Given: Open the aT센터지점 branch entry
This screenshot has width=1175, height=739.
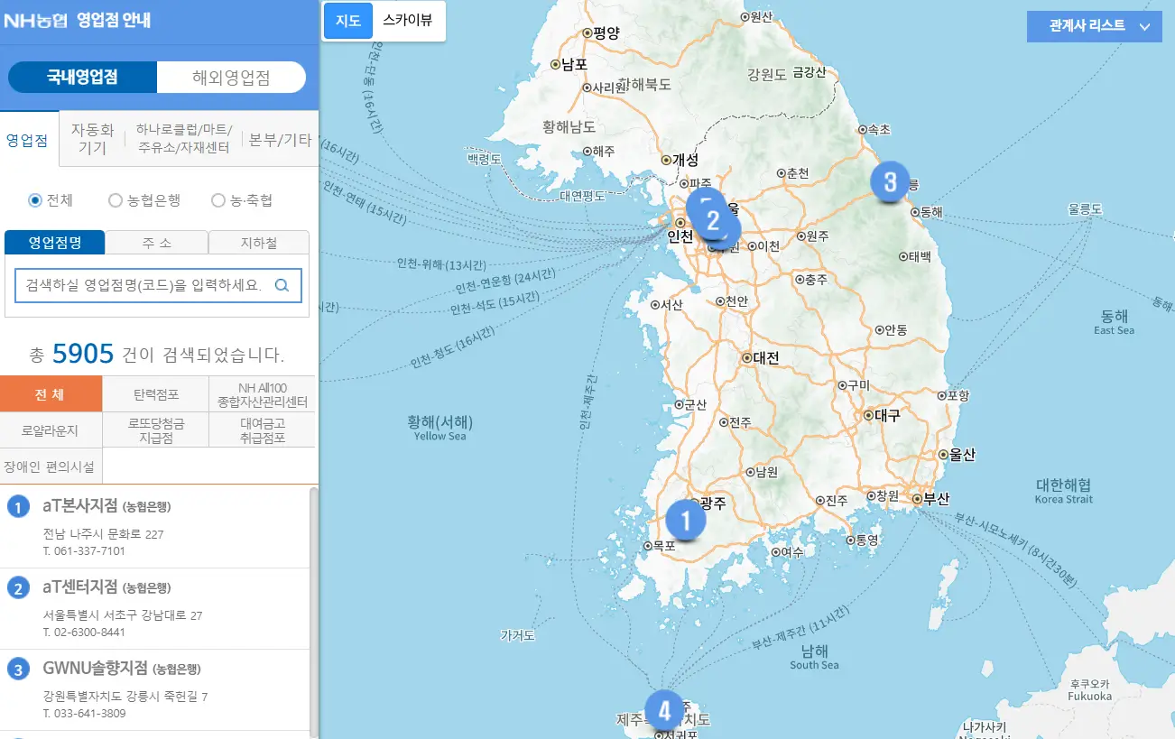Looking at the screenshot, I should (99, 587).
